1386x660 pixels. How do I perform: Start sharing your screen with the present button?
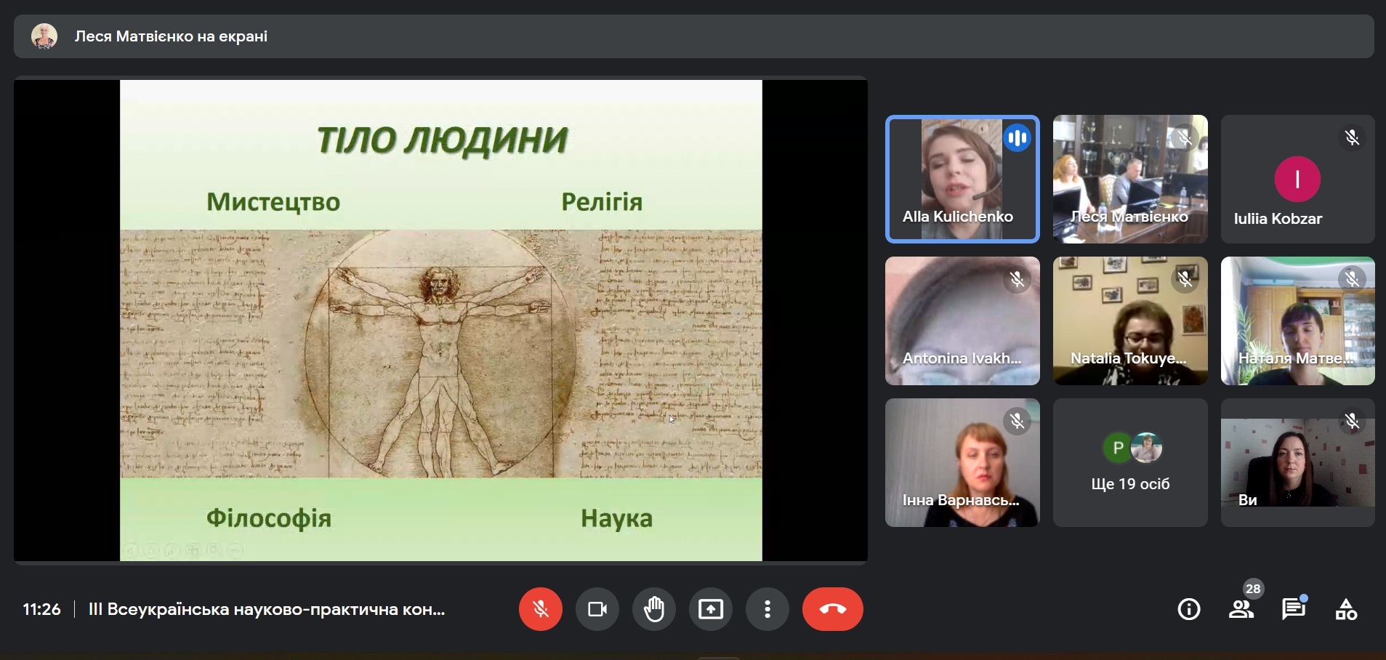710,609
